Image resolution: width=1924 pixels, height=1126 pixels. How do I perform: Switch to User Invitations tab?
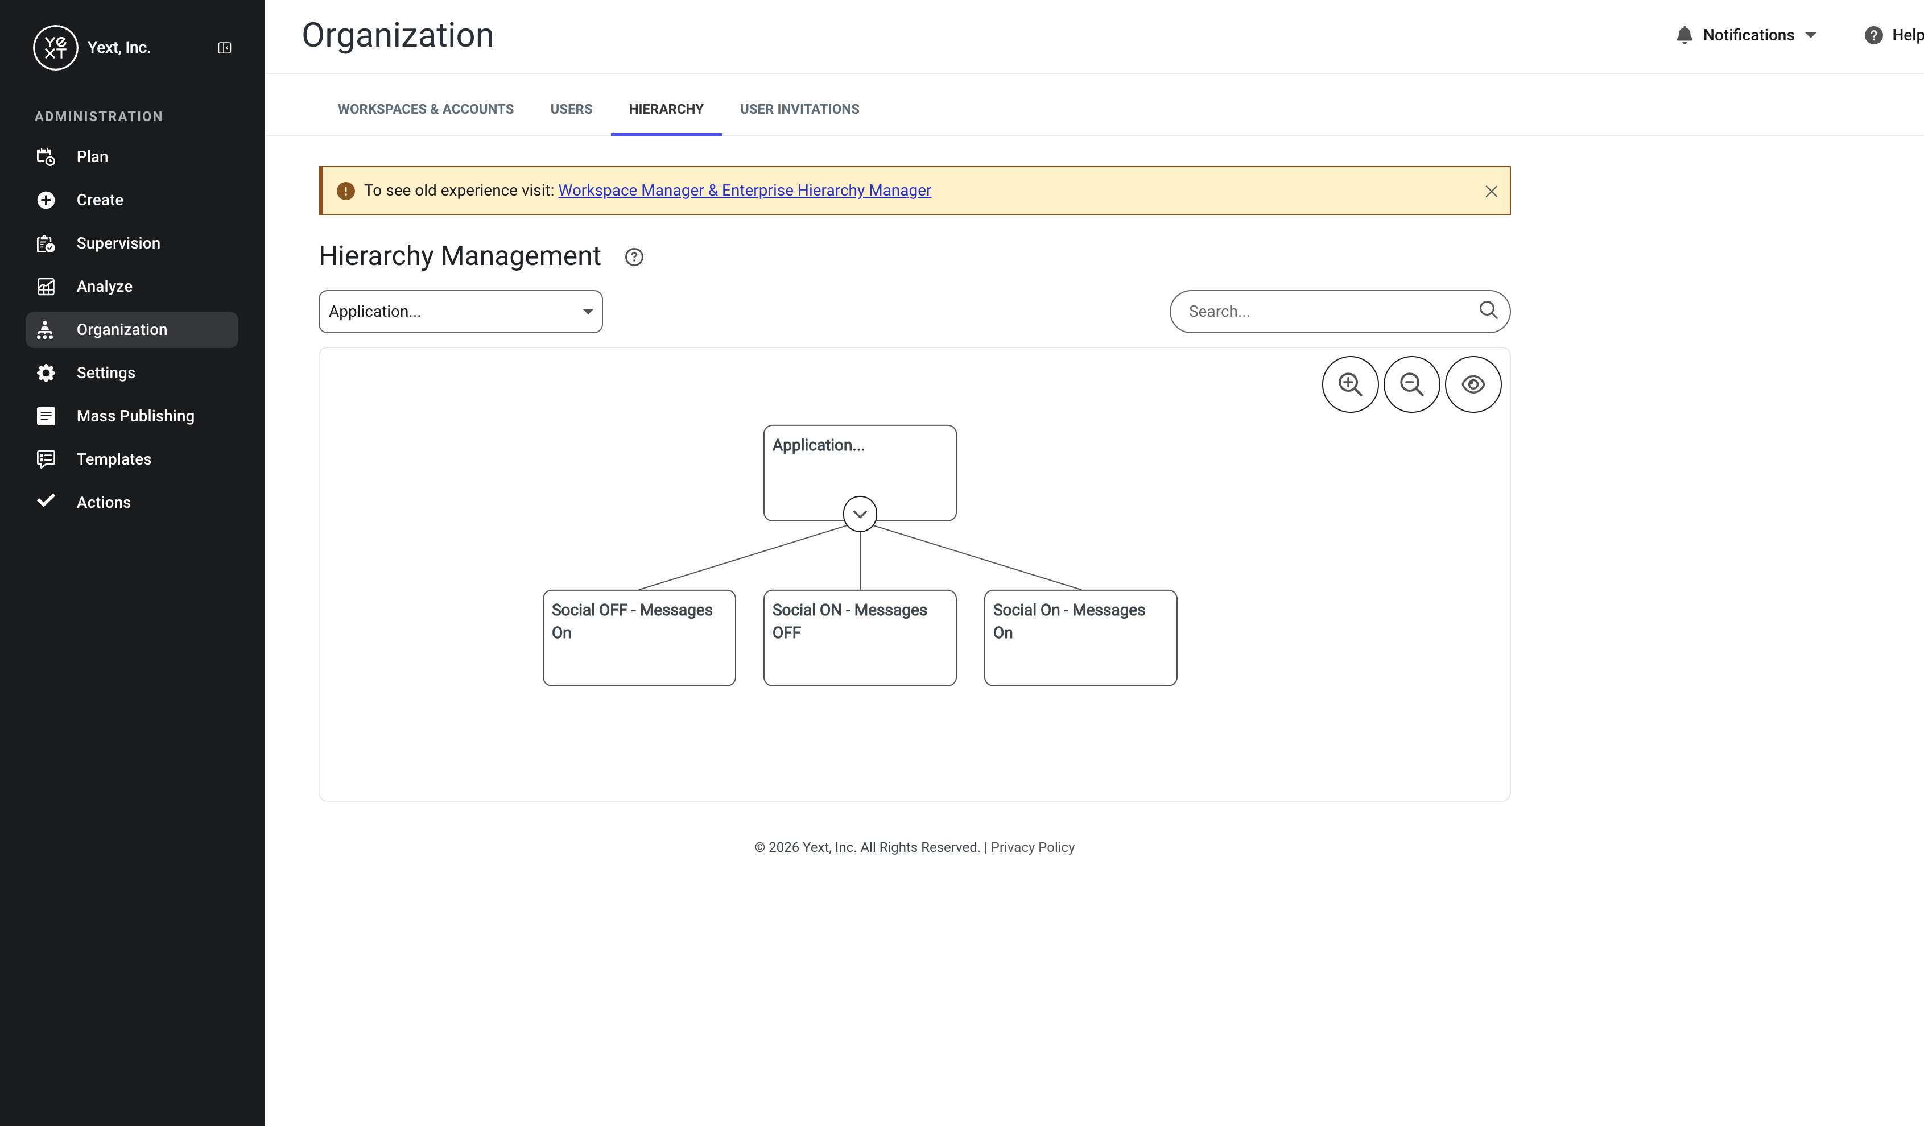pyautogui.click(x=799, y=109)
